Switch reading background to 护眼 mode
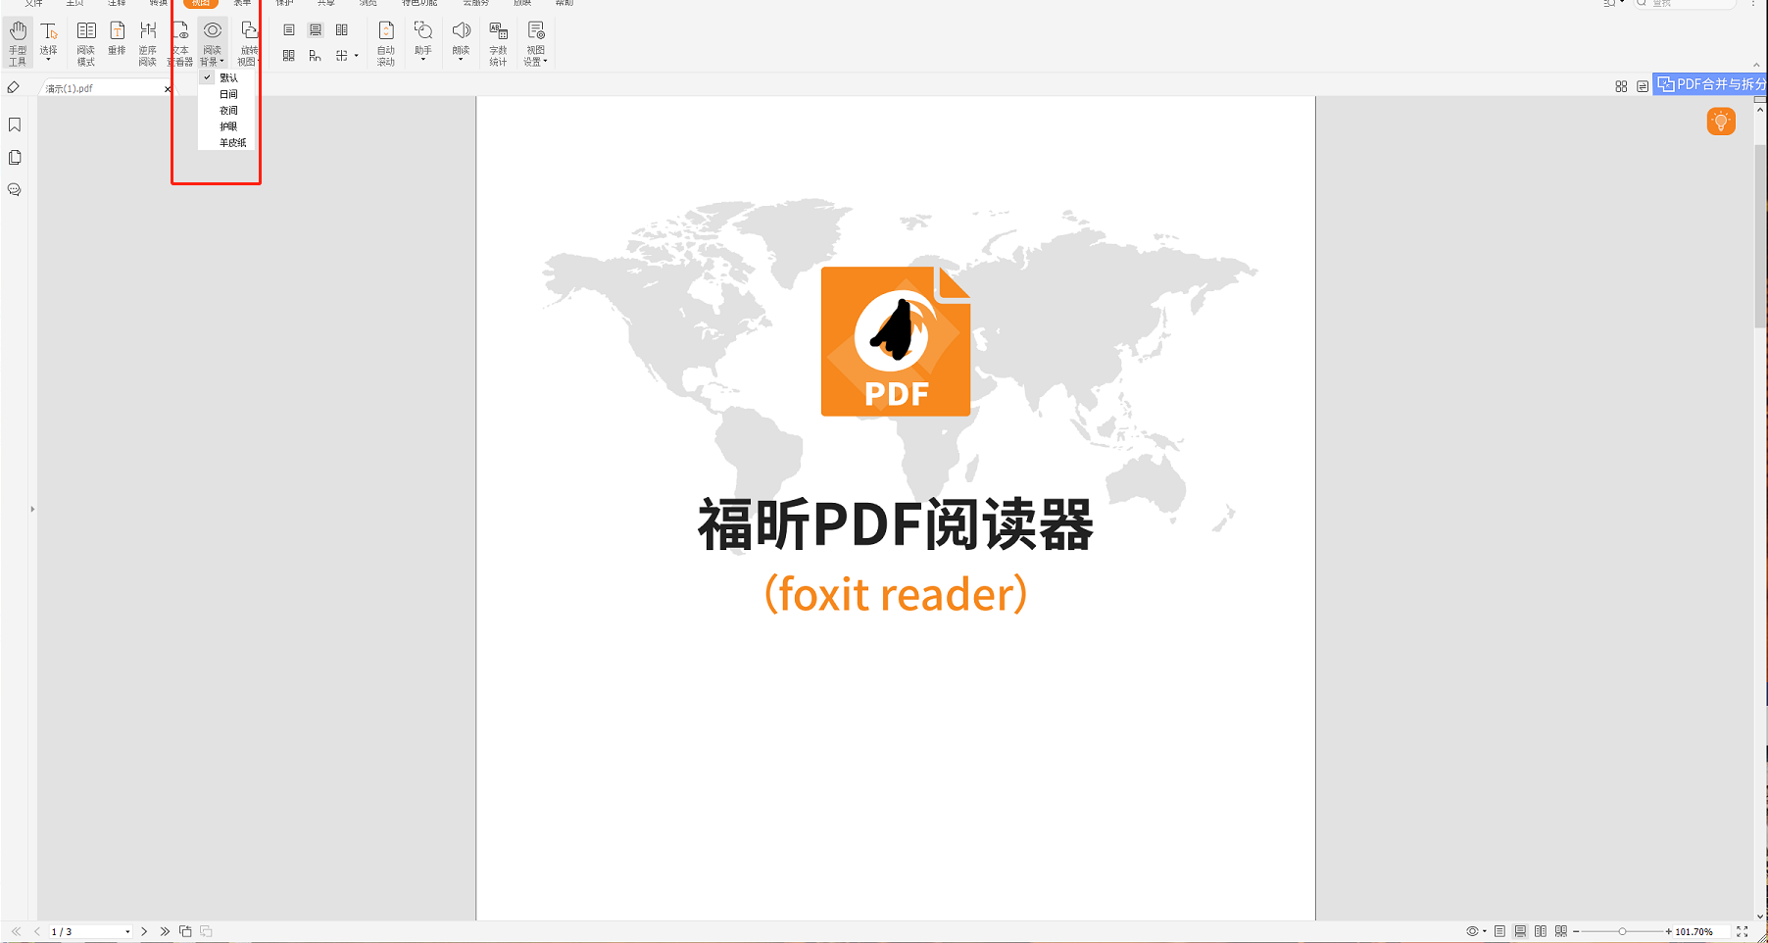Viewport: 1768px width, 943px height. [228, 125]
